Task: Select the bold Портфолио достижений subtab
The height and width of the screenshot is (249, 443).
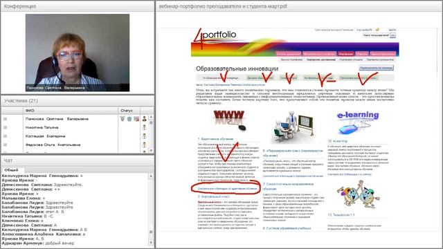Action: coord(321,60)
